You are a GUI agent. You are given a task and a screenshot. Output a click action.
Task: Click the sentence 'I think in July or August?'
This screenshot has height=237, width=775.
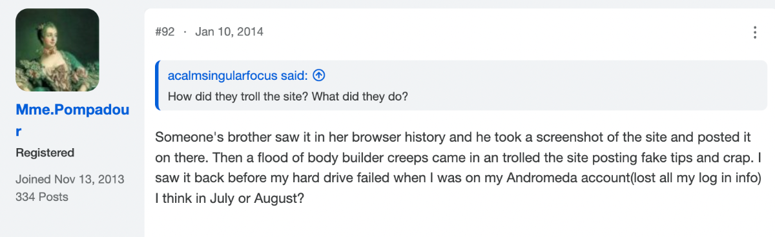[229, 200]
